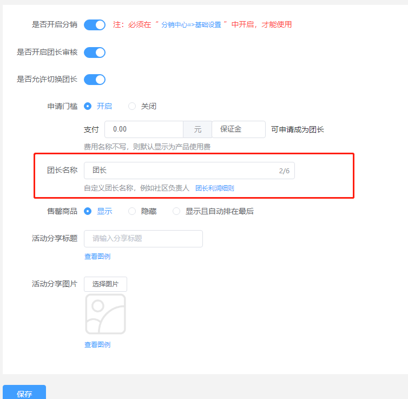Select 开启 radio for 申请门槛
This screenshot has width=408, height=399.
(x=88, y=106)
